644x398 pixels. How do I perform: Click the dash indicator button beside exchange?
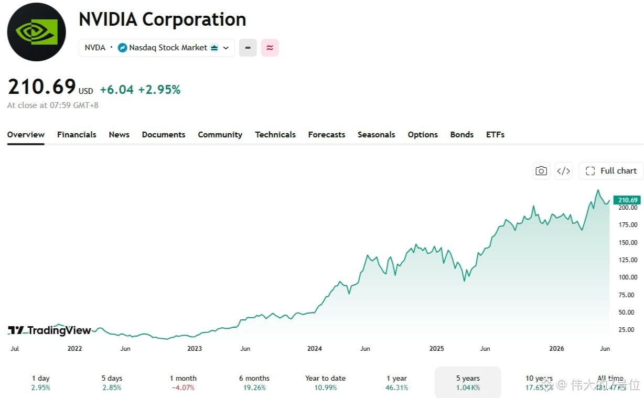click(248, 48)
